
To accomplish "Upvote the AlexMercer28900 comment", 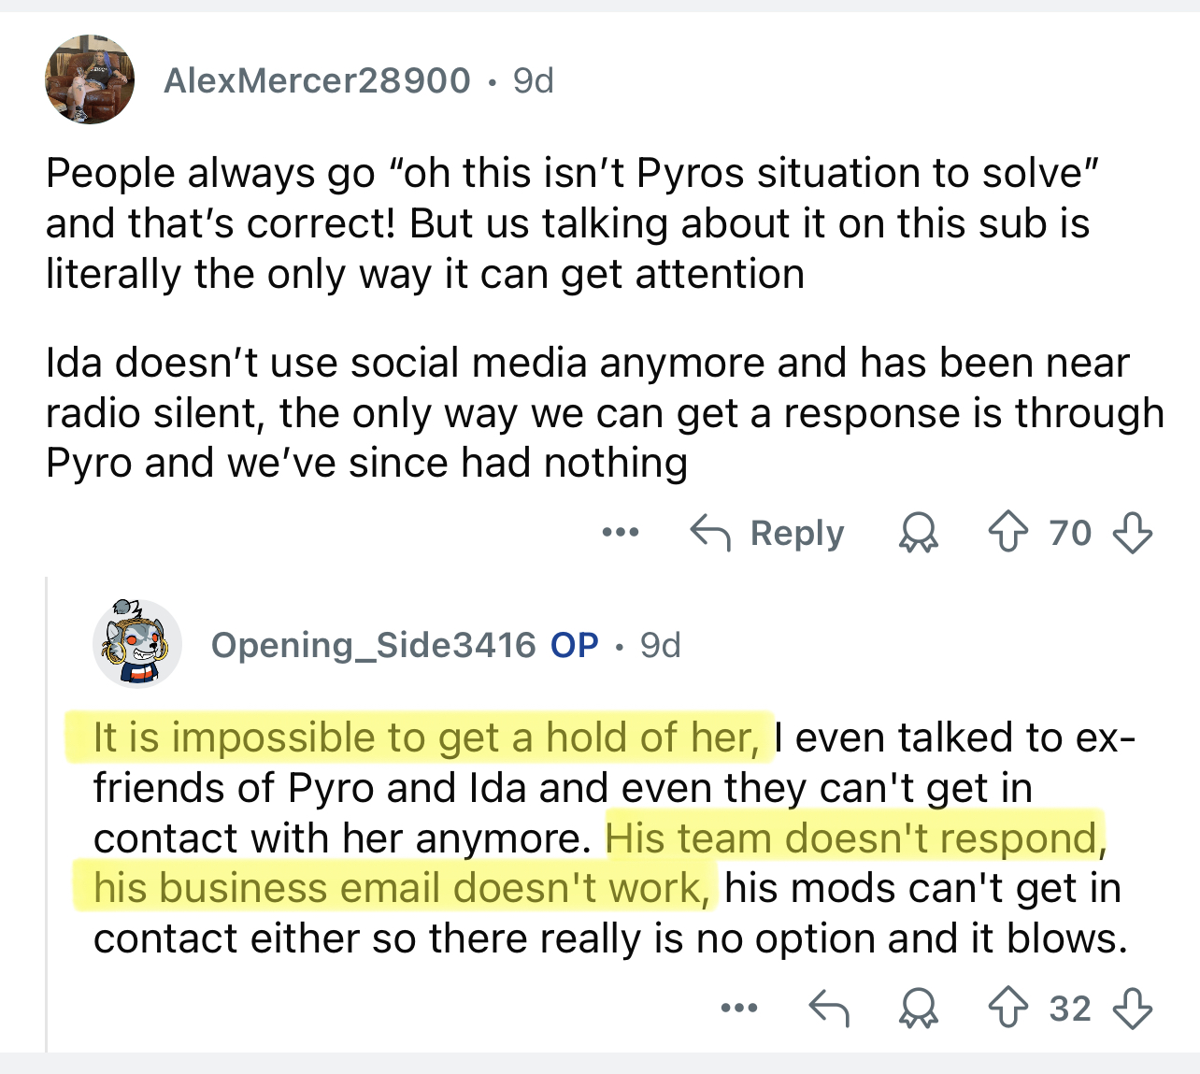I will [x=1007, y=533].
